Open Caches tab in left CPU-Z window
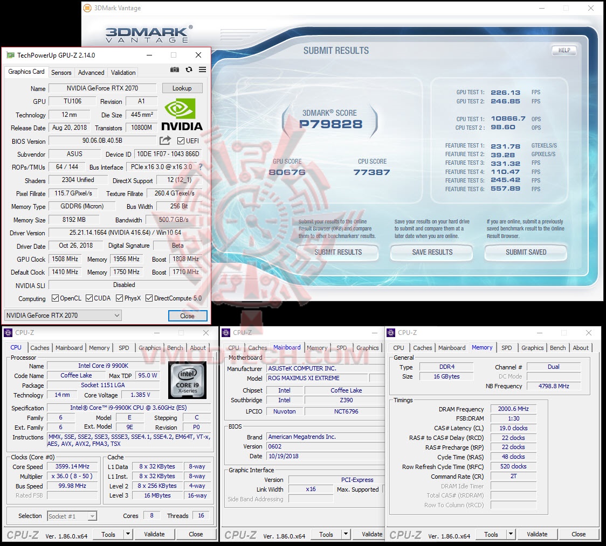This screenshot has width=606, height=546. pos(40,348)
